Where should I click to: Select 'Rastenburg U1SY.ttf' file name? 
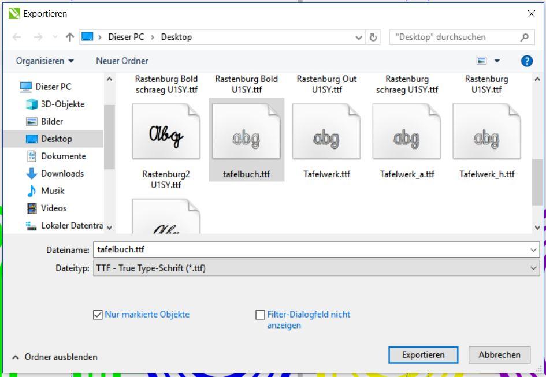[x=486, y=84]
